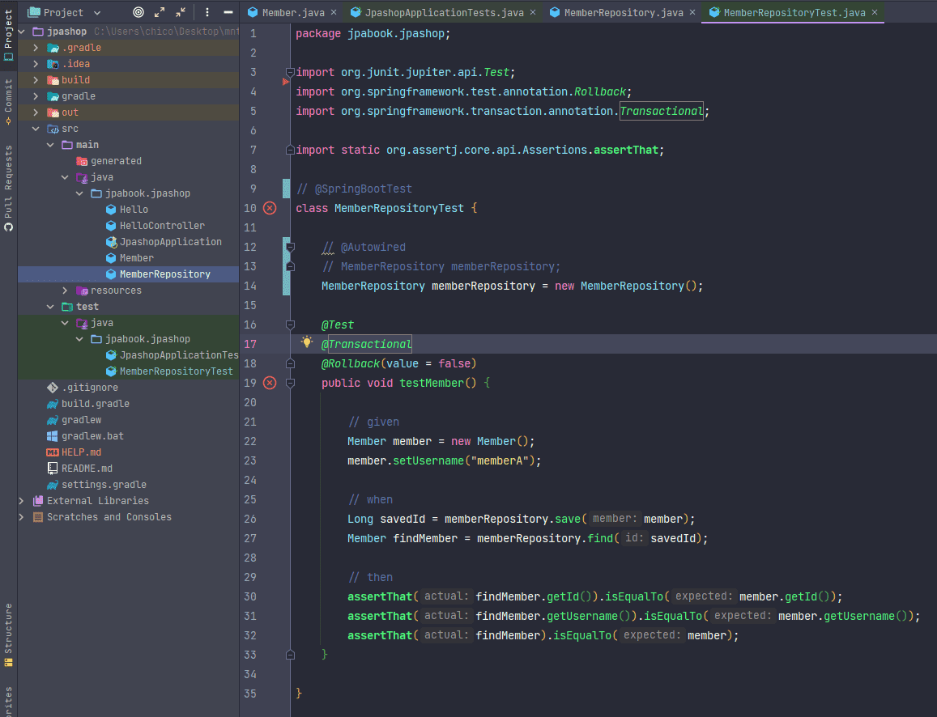The height and width of the screenshot is (717, 937).
Task: Toggle fold marker on the import block
Action: tap(290, 72)
